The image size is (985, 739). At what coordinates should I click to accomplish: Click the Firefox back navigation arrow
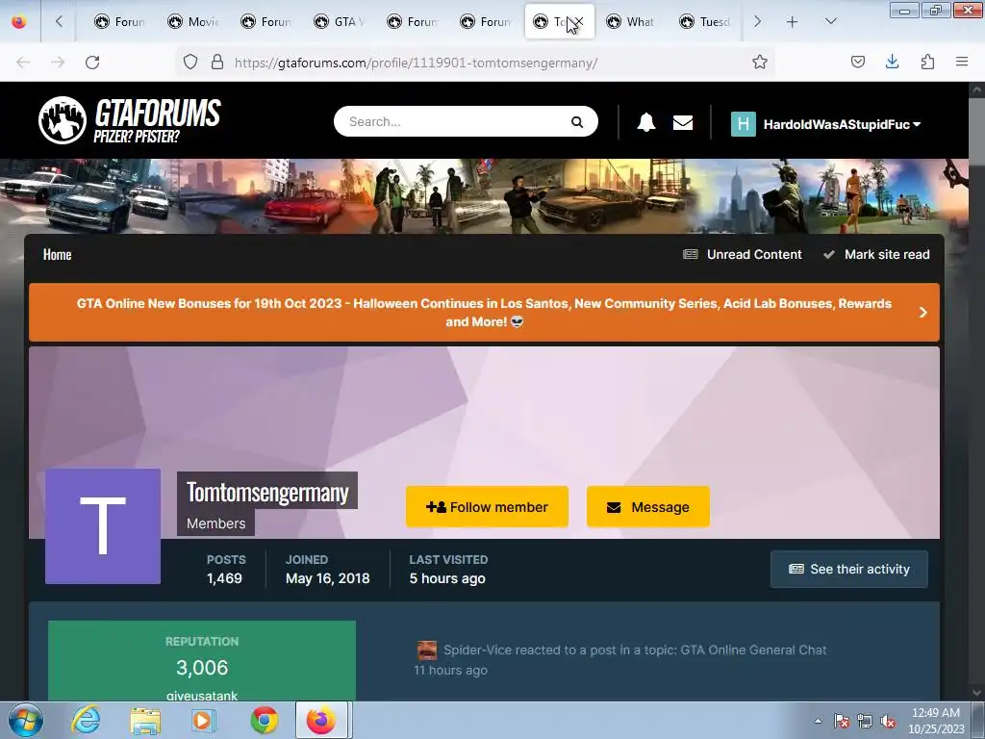23,63
